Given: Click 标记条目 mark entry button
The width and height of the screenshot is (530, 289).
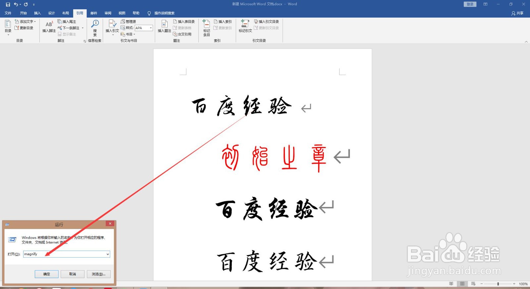Looking at the screenshot, I should [x=206, y=28].
